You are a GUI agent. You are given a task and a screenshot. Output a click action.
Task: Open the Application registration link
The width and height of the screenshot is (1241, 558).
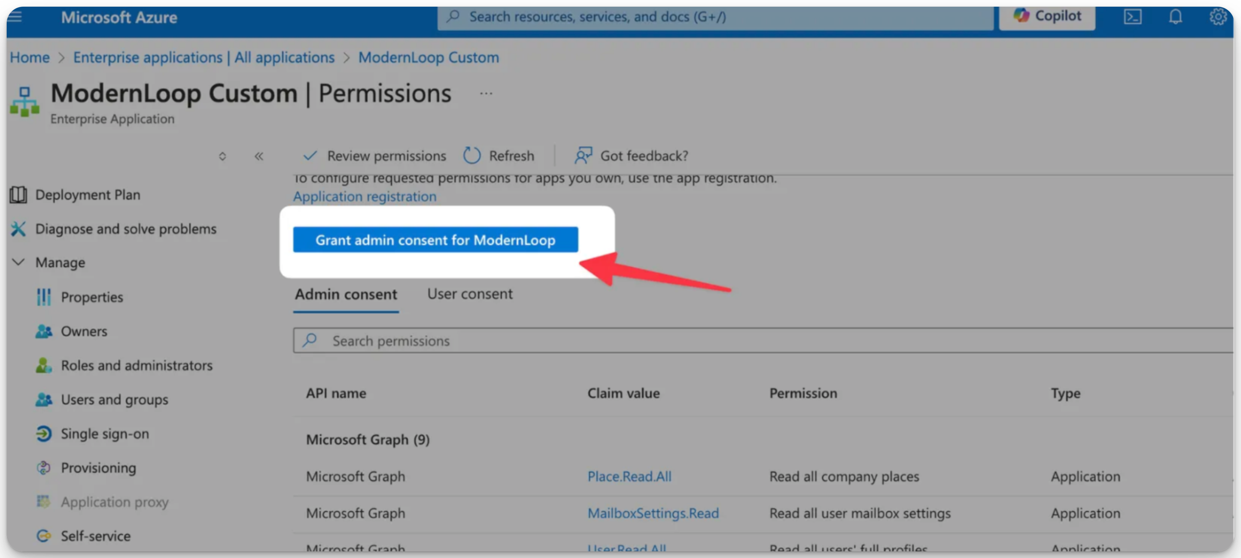tap(365, 197)
